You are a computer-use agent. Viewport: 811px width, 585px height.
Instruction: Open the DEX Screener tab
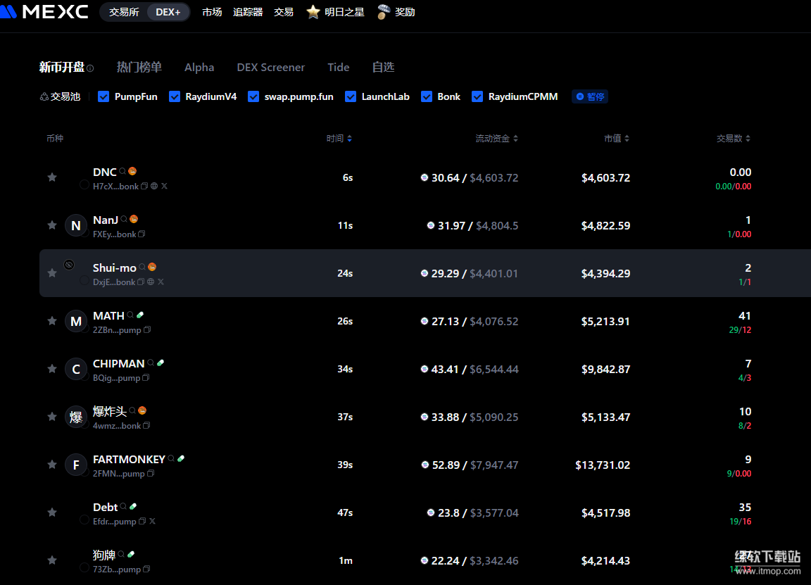pyautogui.click(x=271, y=68)
